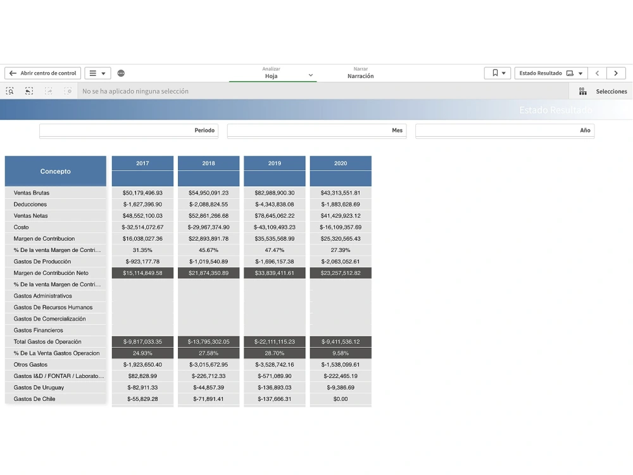Click the ellipsis options icon in the toolbar
The image size is (633, 475).
tap(120, 73)
